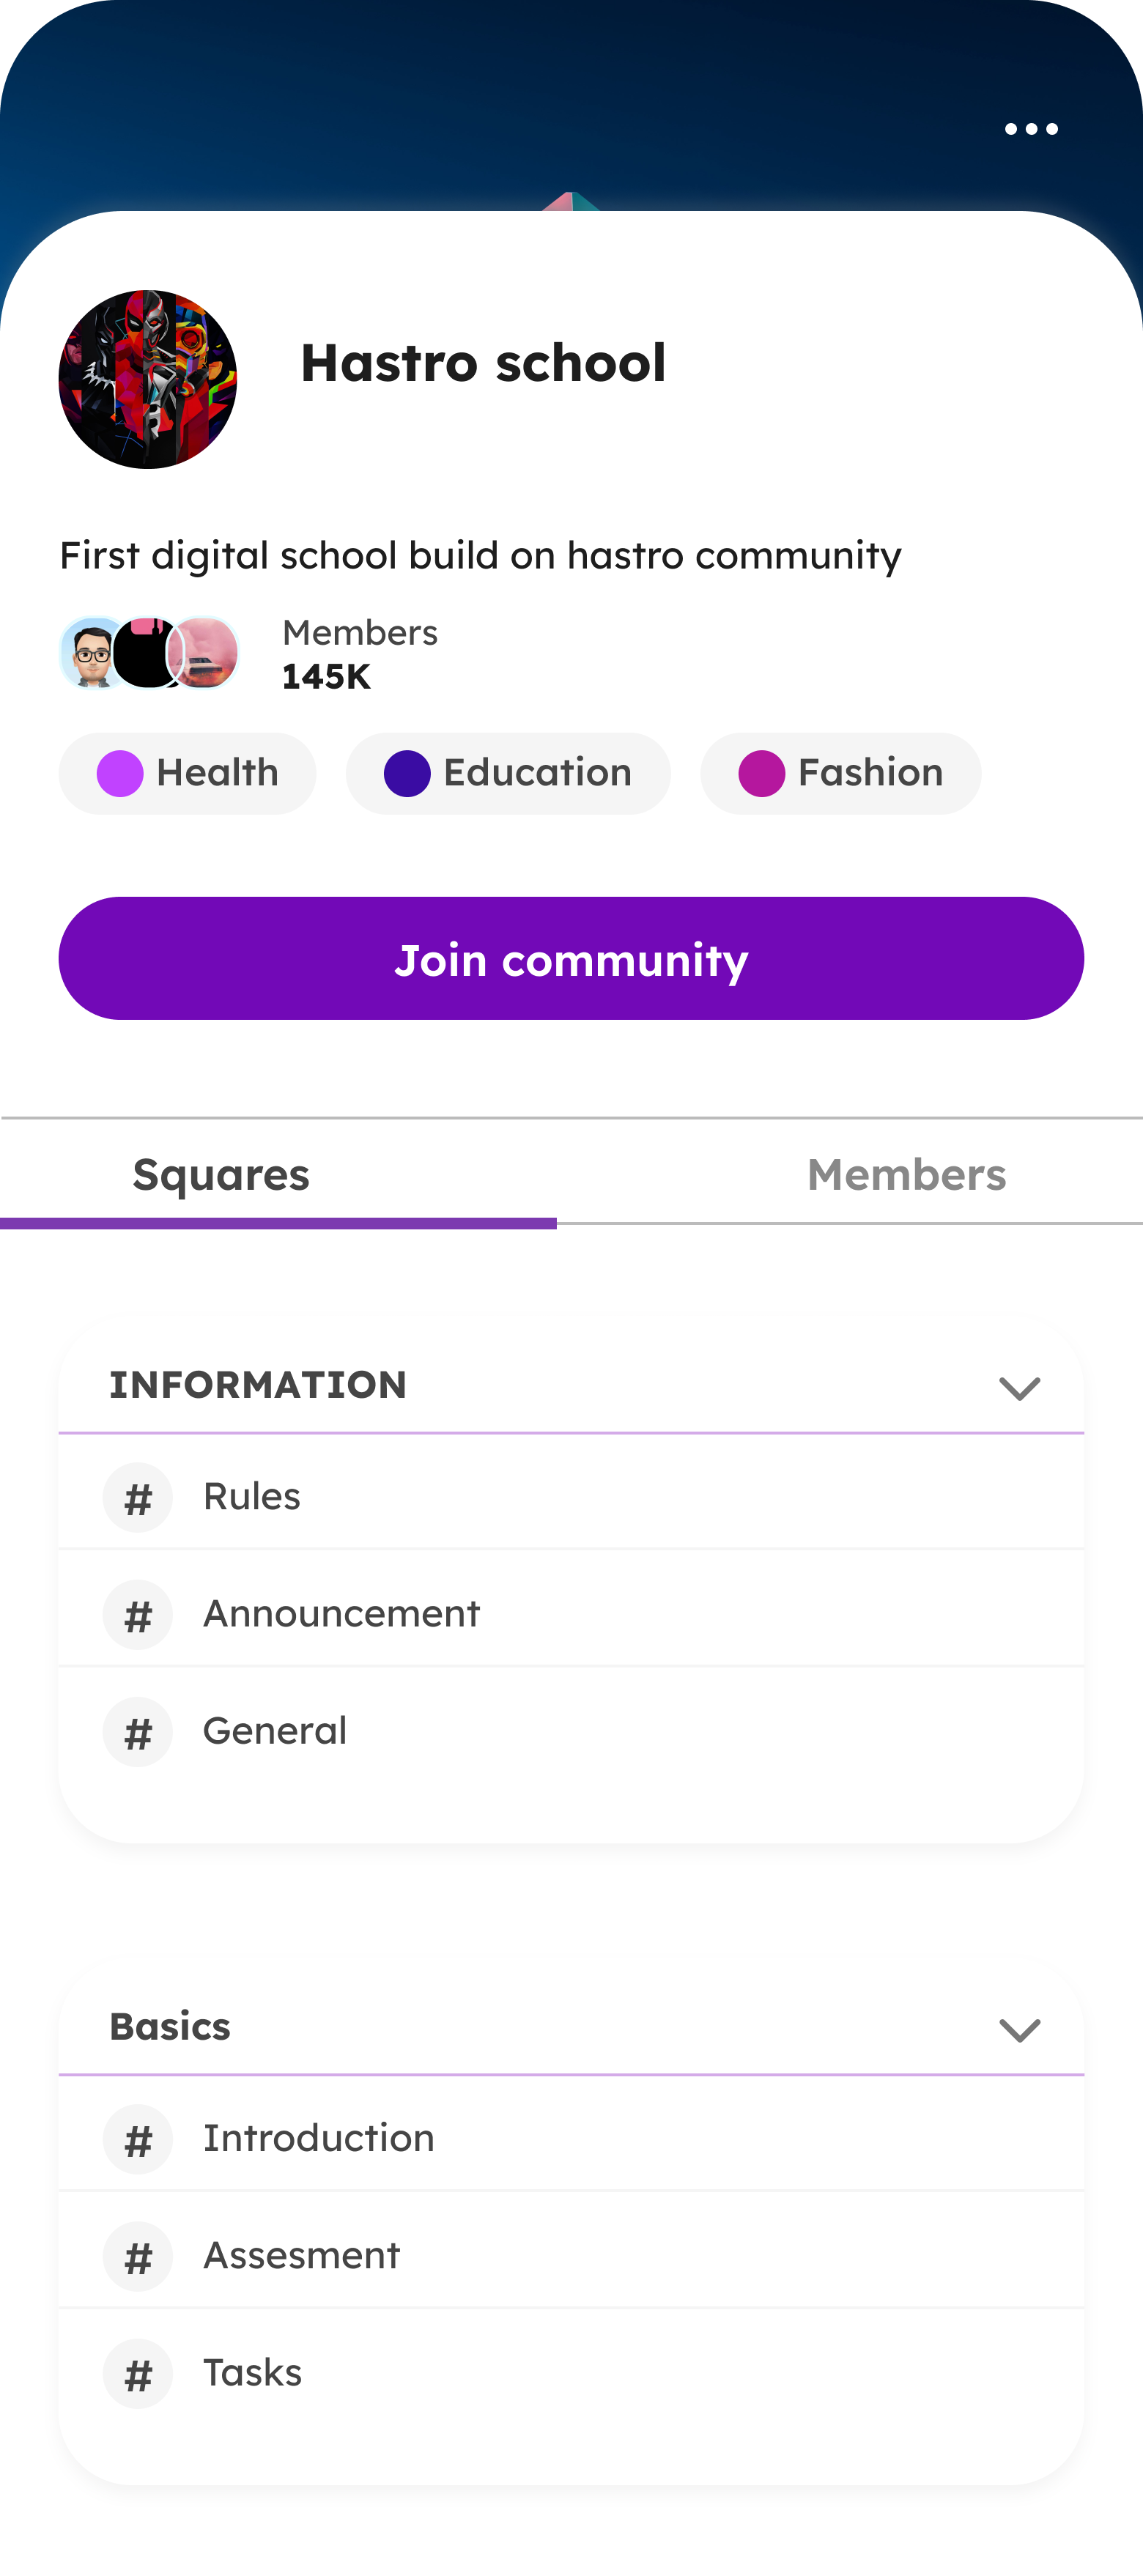The width and height of the screenshot is (1143, 2576).
Task: Click the Fashion tag magenta color dot
Action: point(761,774)
